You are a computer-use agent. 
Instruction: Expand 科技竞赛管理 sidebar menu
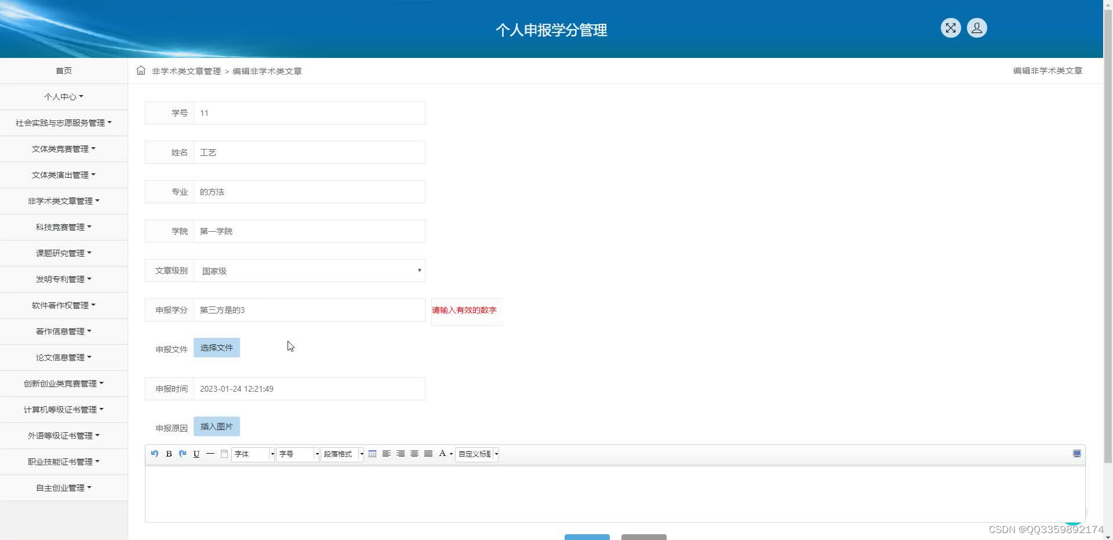pyautogui.click(x=64, y=227)
